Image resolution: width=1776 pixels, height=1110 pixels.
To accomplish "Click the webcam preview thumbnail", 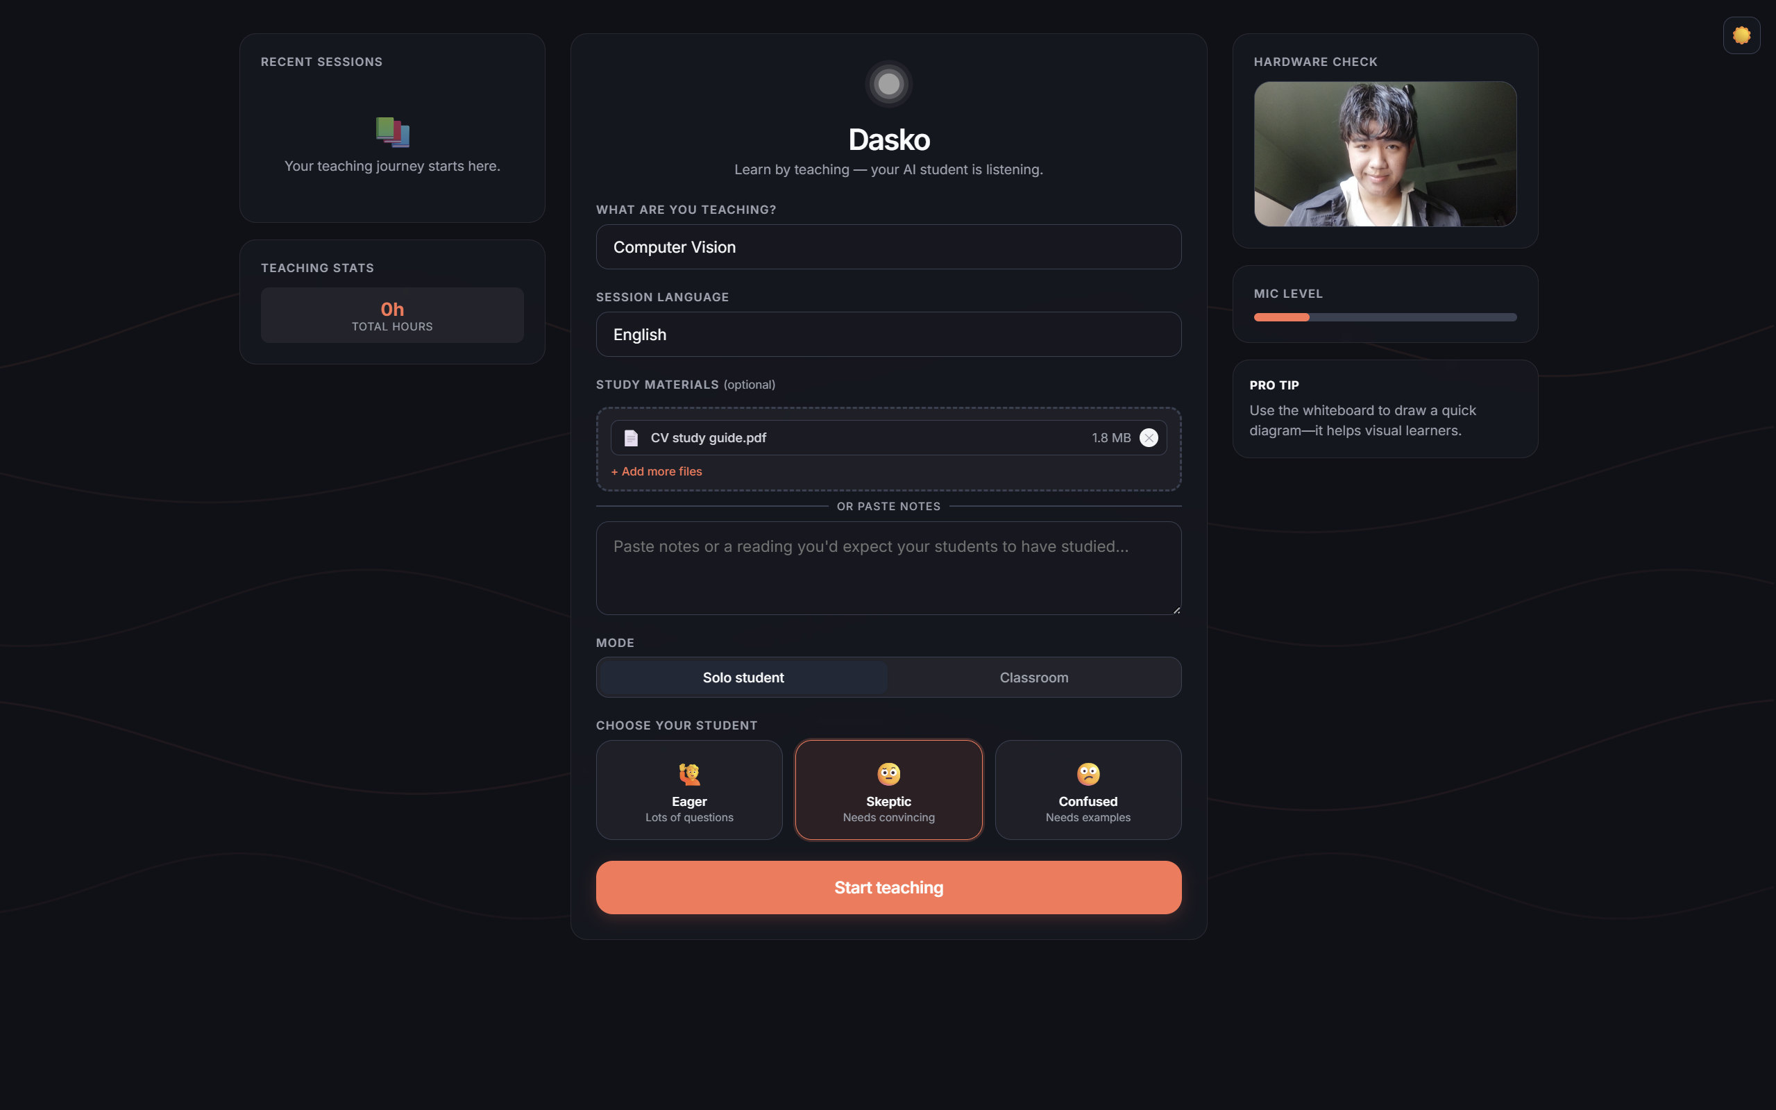I will [x=1384, y=154].
